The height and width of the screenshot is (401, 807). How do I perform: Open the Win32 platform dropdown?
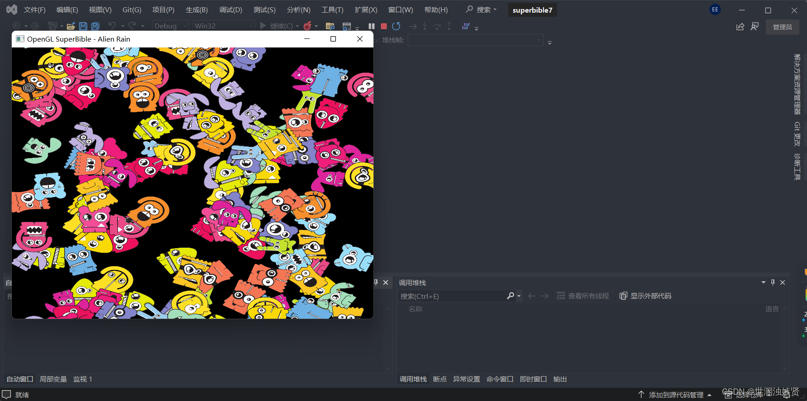tap(223, 26)
